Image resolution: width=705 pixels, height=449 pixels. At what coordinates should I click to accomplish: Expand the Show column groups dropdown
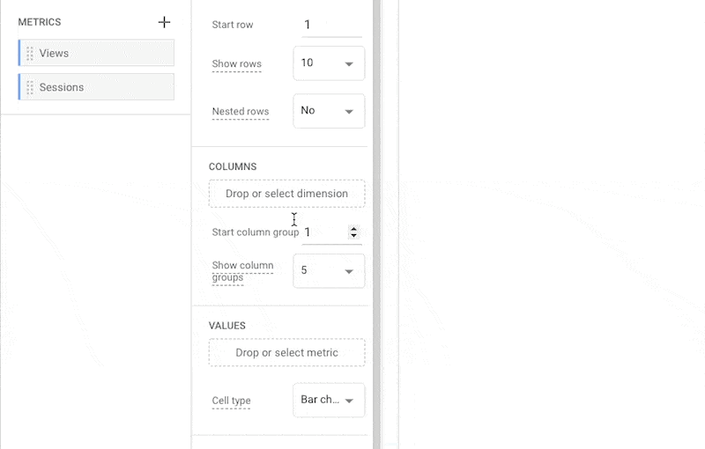pos(329,270)
